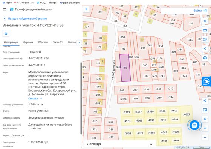Click parcel :2476 on the map
Viewport: 211px width, 149px height.
123,99
